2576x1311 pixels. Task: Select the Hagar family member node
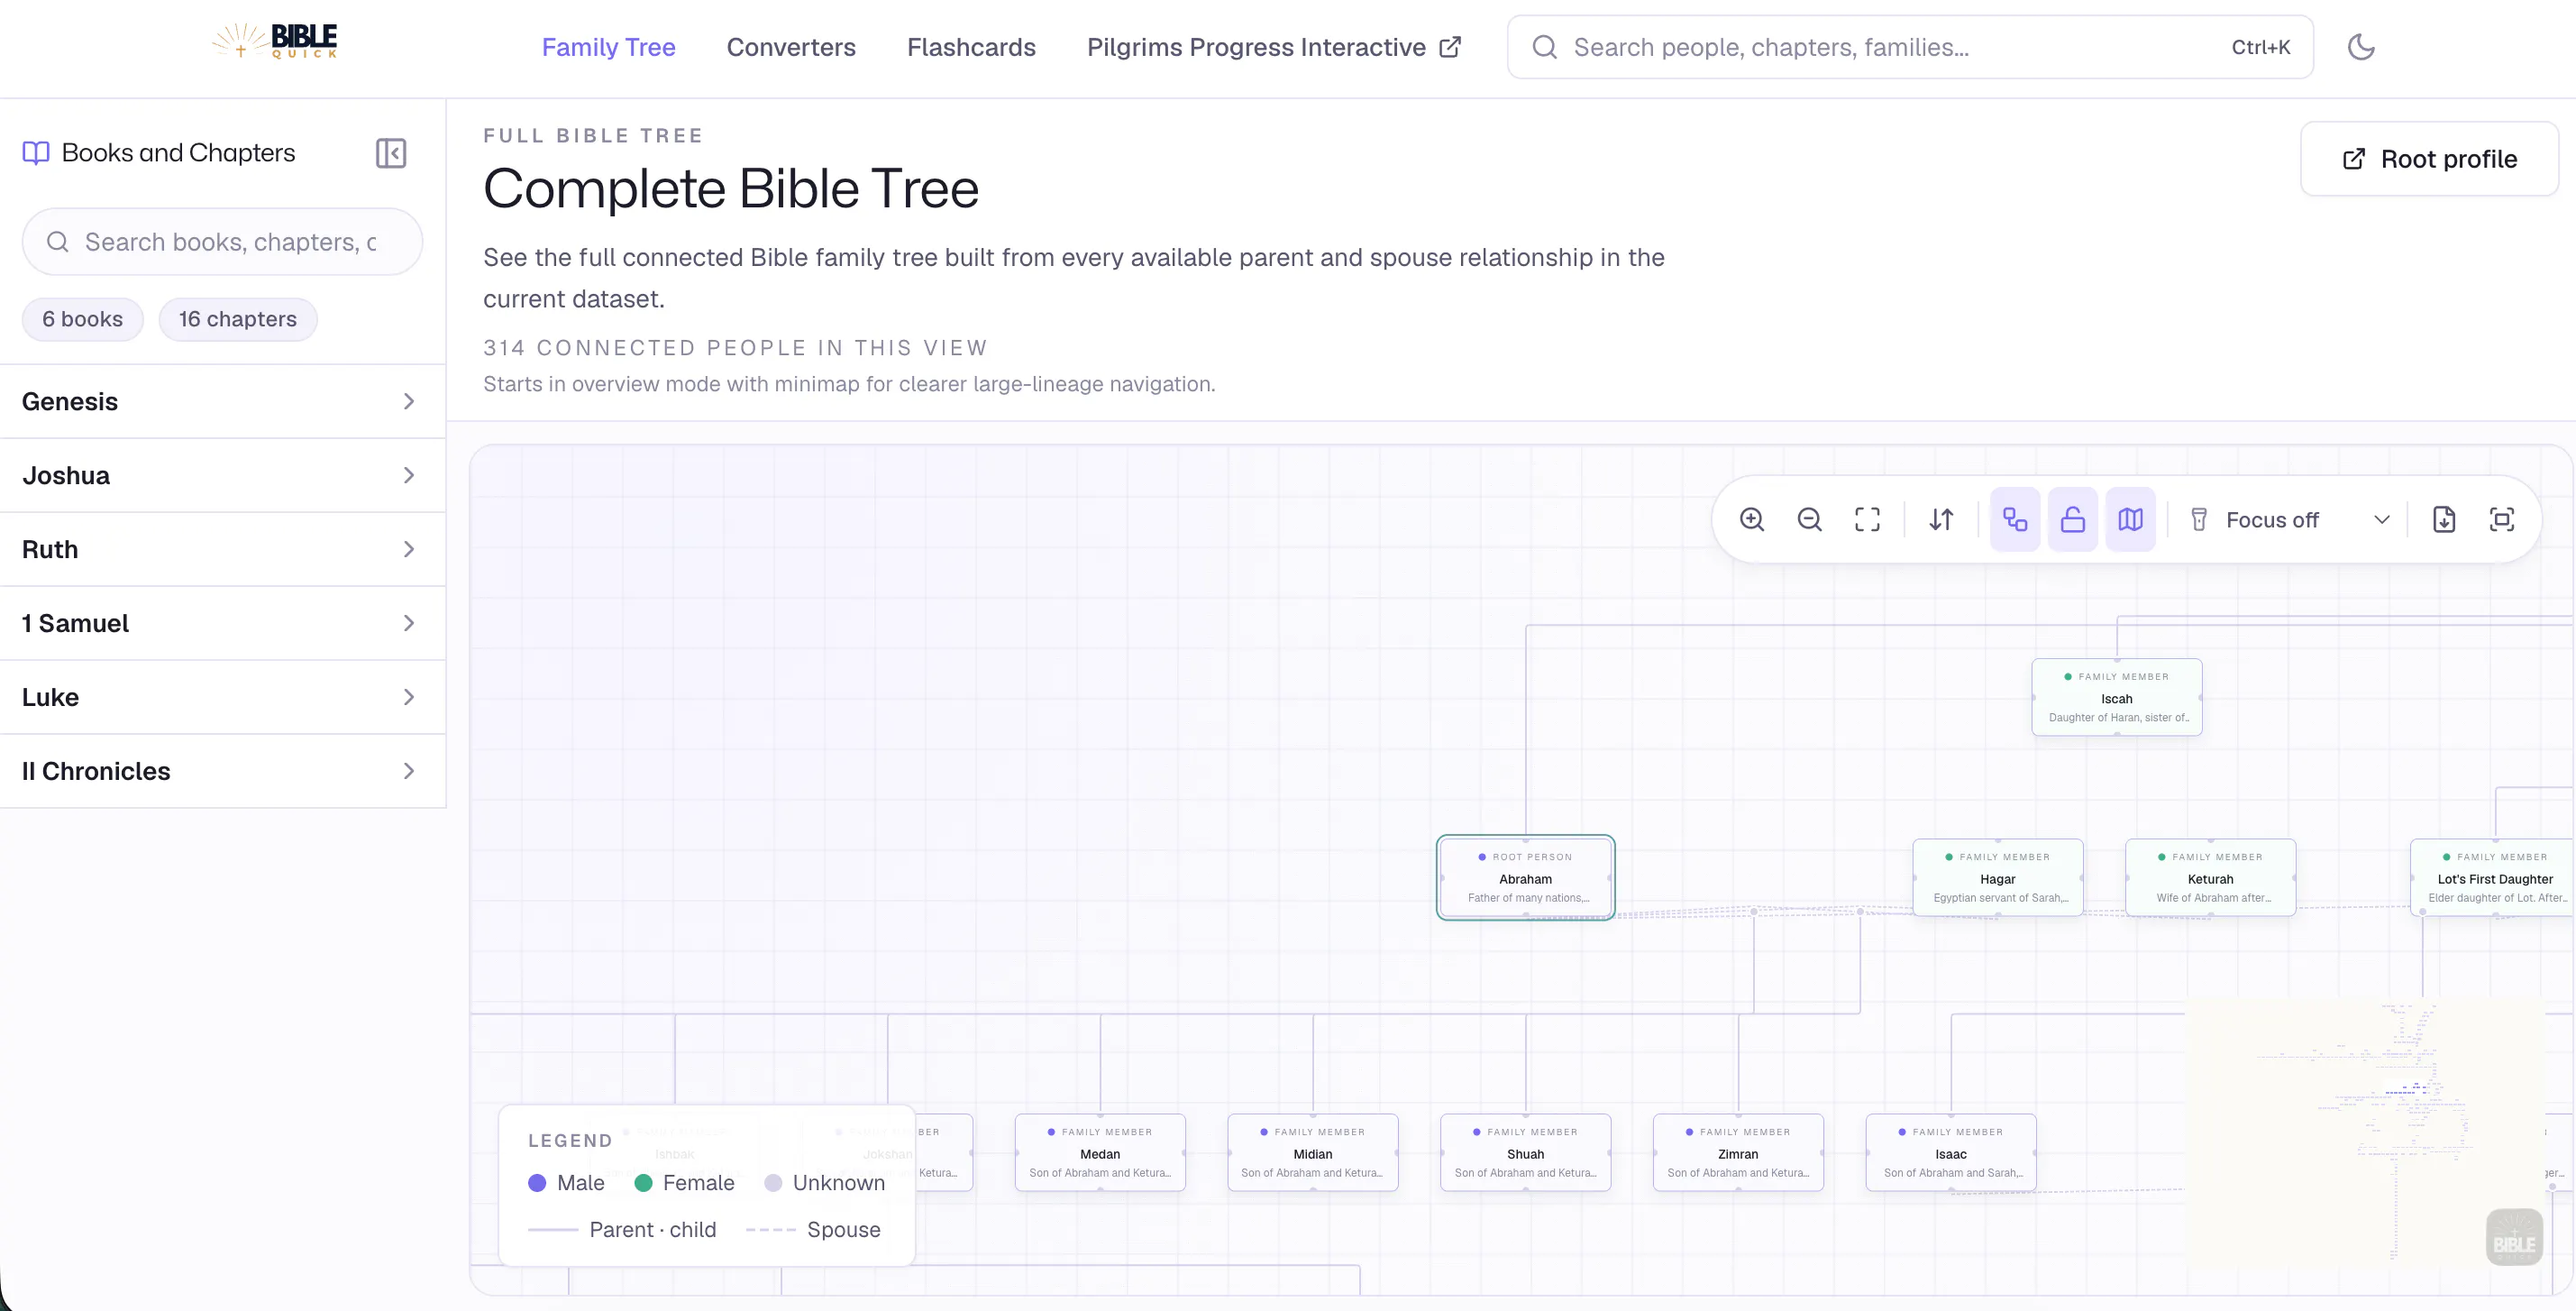point(1998,877)
